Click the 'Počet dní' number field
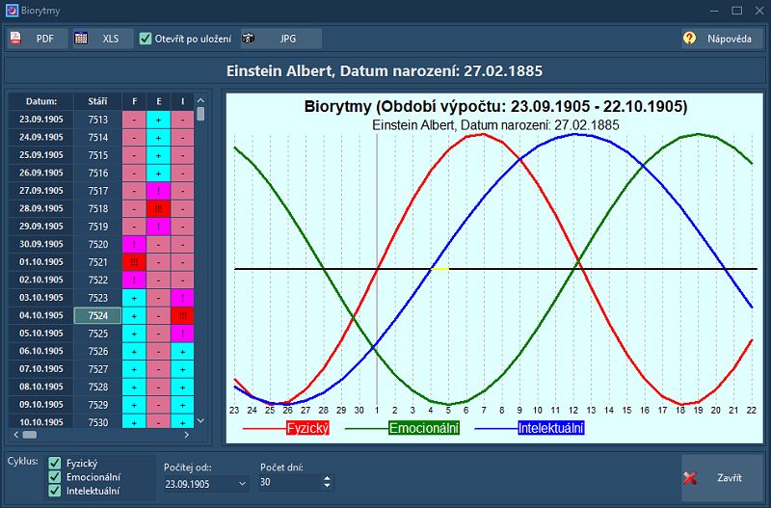Image resolution: width=771 pixels, height=508 pixels. pos(289,483)
